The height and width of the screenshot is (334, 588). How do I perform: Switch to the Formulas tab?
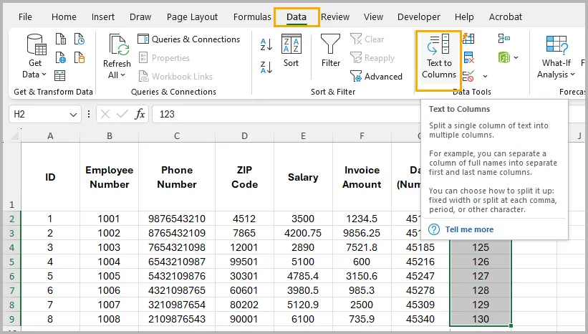tap(252, 17)
